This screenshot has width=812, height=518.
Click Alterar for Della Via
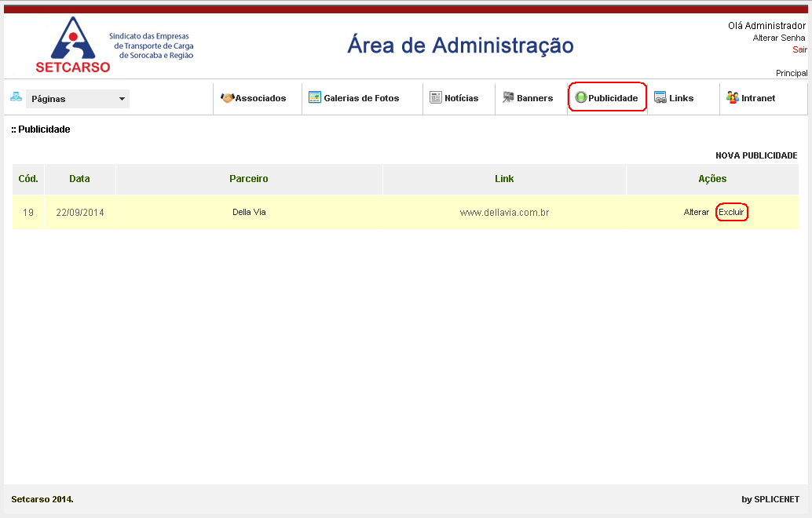pos(696,212)
